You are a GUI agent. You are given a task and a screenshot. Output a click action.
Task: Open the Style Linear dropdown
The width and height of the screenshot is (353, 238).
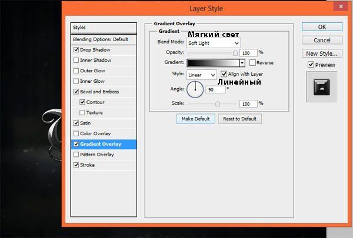tap(201, 75)
